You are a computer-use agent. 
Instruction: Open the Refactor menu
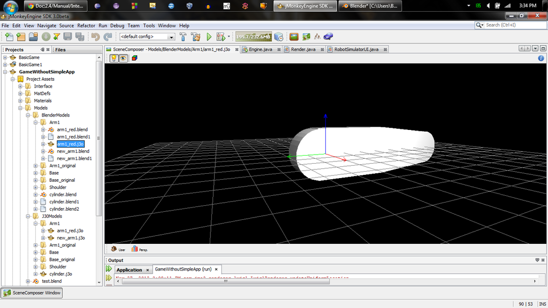(x=86, y=25)
